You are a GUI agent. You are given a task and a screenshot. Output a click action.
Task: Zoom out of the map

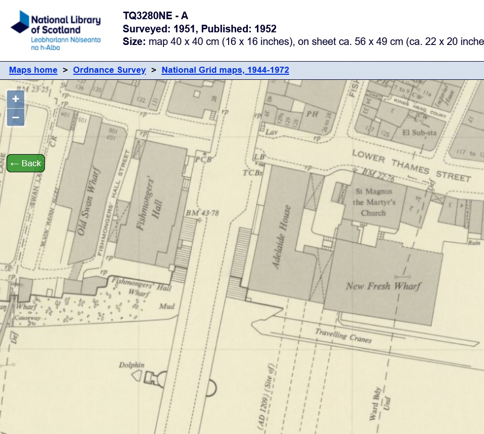[15, 118]
